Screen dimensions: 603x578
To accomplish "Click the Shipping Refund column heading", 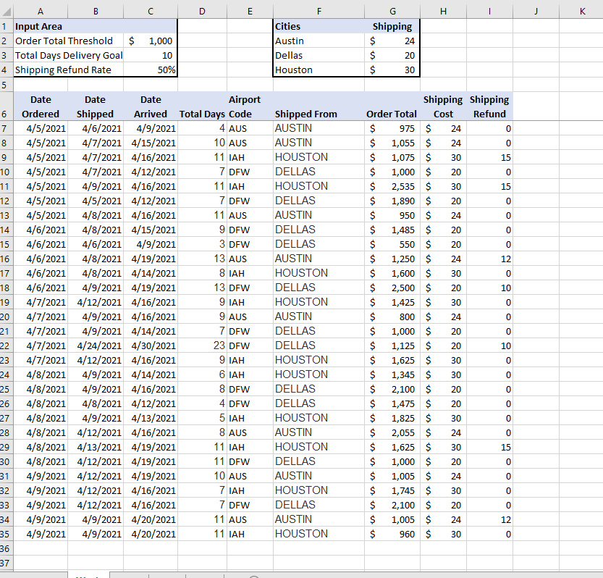I will tap(489, 106).
